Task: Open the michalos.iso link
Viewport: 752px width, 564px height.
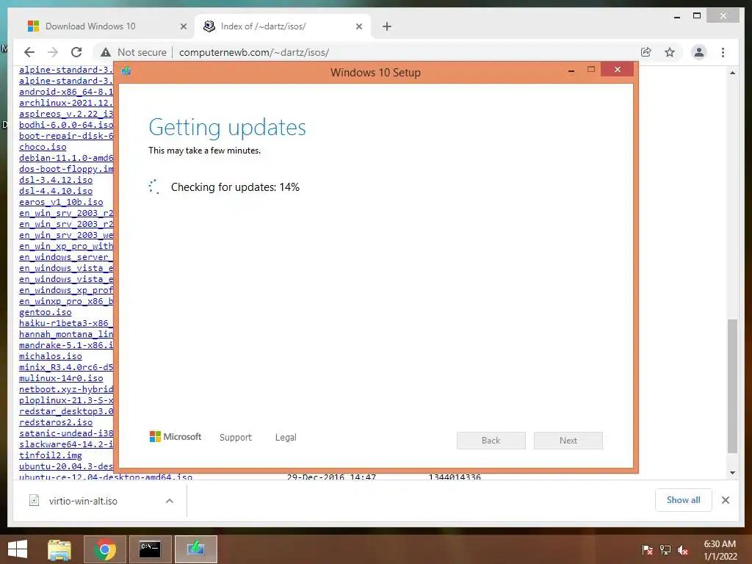Action: [51, 357]
